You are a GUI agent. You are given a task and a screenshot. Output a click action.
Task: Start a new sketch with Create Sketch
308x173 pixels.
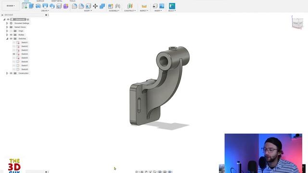click(x=25, y=6)
